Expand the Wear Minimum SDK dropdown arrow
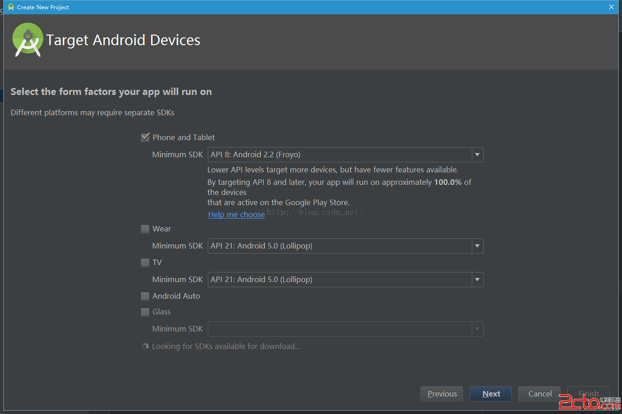The image size is (622, 414). coord(477,246)
